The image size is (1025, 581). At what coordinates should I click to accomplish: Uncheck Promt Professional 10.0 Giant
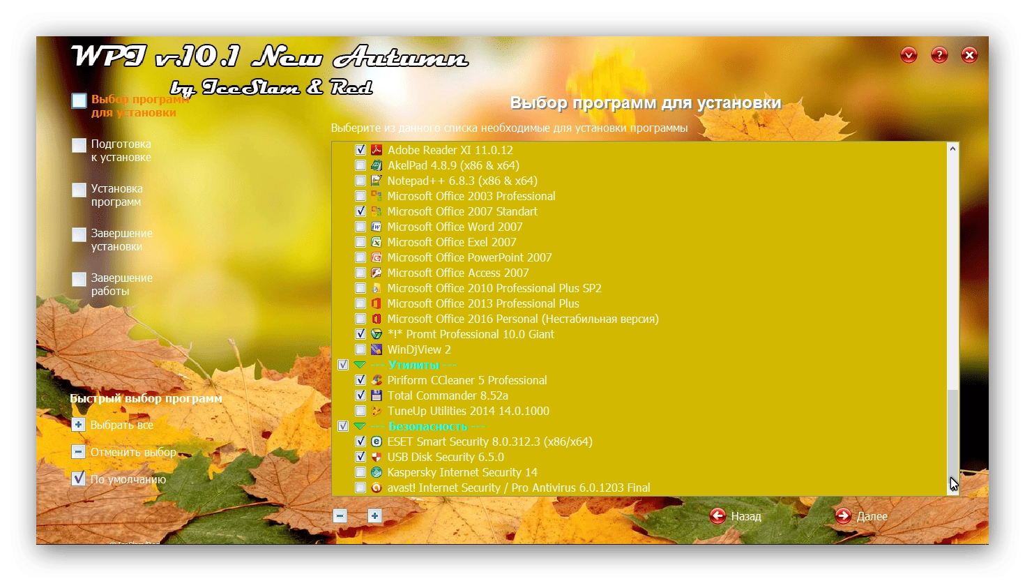(360, 334)
